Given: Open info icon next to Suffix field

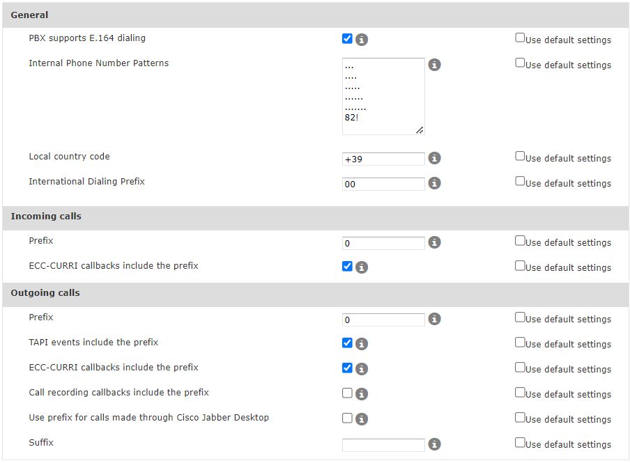Looking at the screenshot, I should point(434,444).
